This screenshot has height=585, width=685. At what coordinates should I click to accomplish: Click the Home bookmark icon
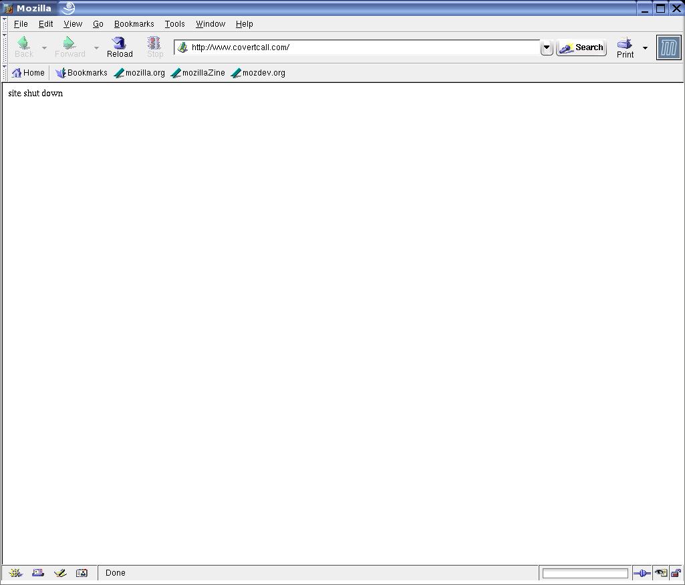pos(17,73)
